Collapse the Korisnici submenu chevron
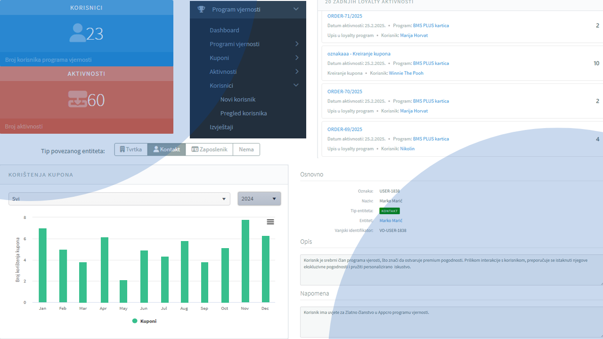The height and width of the screenshot is (339, 603). click(x=296, y=85)
